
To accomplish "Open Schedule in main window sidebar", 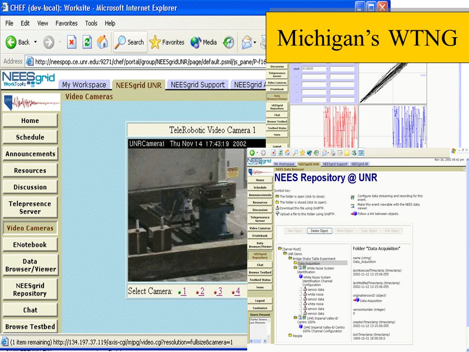I will [30, 137].
